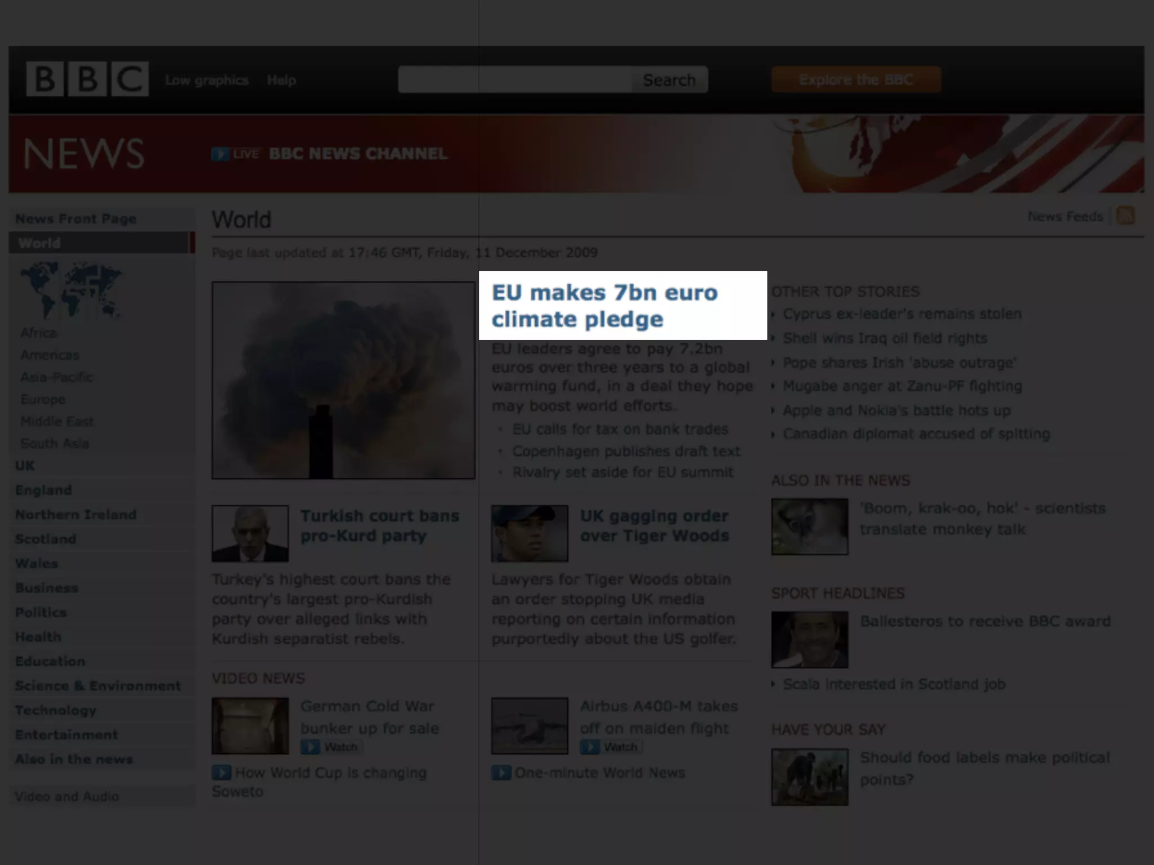
Task: Click the smoke stack main story image
Action: click(343, 381)
